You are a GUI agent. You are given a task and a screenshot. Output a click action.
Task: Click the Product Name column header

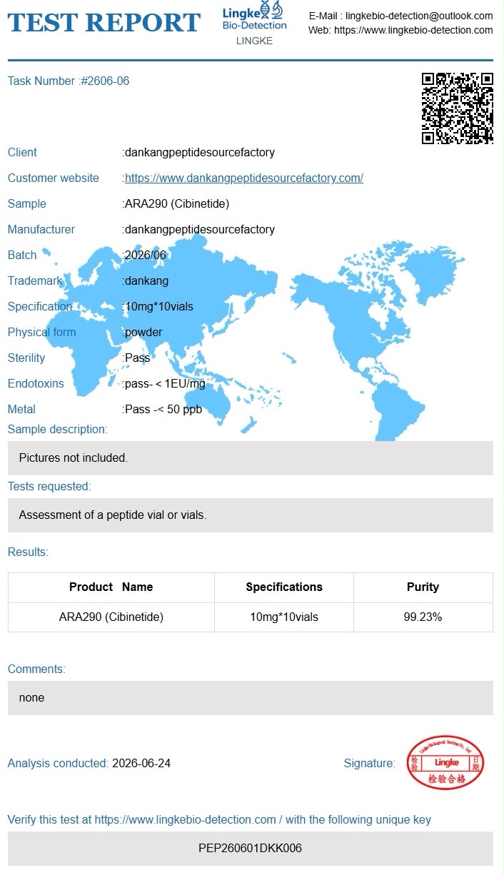(111, 587)
